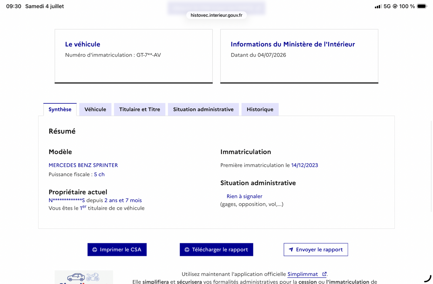Click the external link icon beside Simplimmat
433x284 pixels.
[324, 274]
